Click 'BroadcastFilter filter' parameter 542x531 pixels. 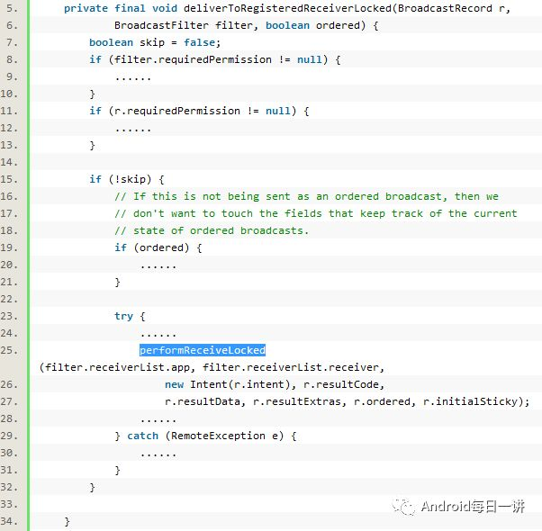(183, 25)
